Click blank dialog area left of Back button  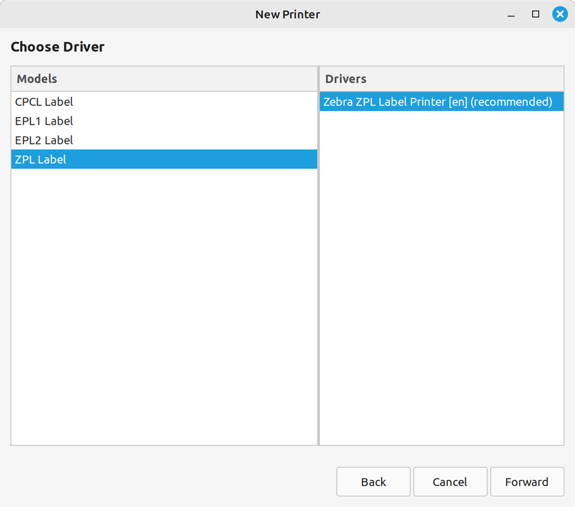pyautogui.click(x=168, y=482)
